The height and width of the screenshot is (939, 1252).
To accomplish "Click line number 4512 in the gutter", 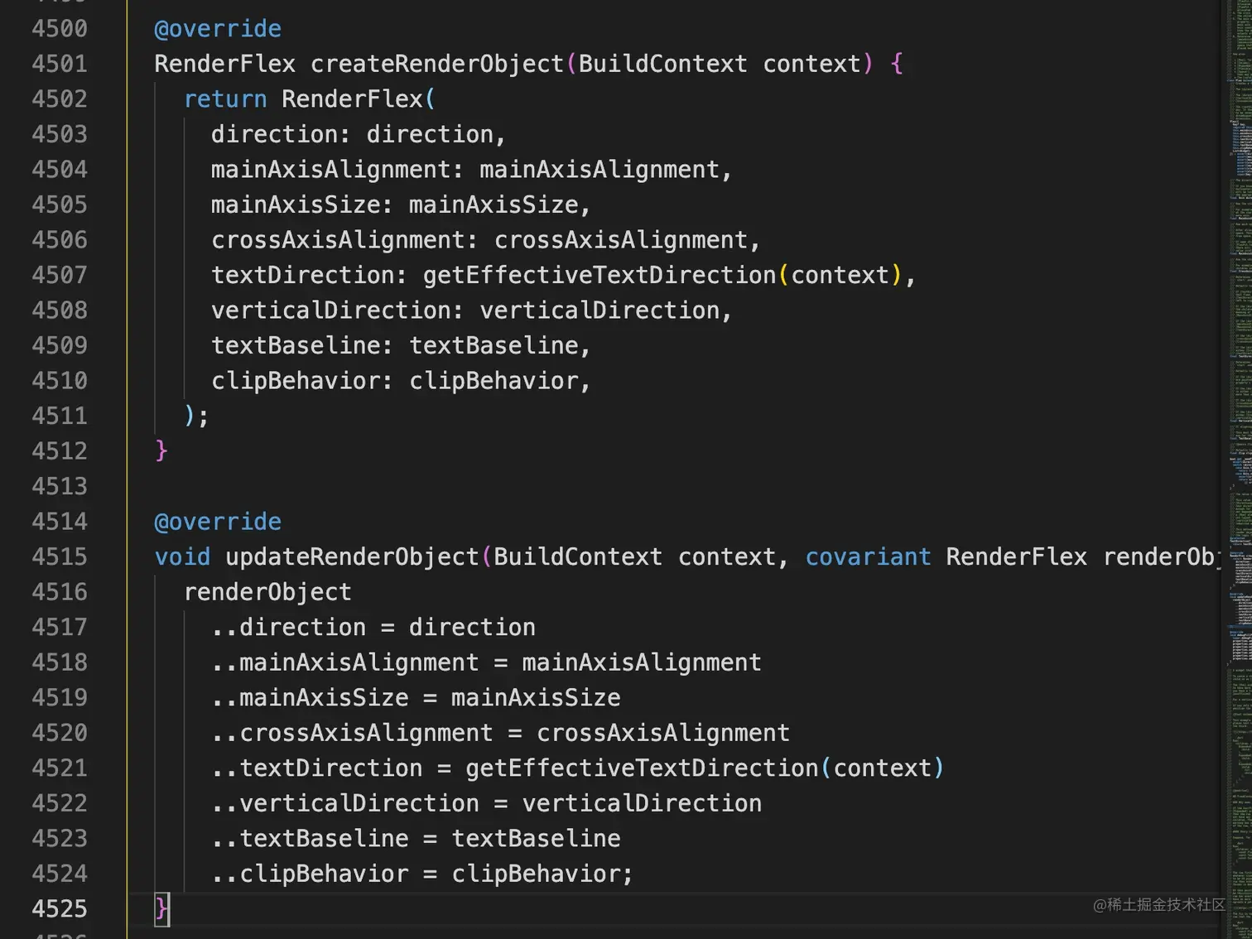I will click(60, 451).
